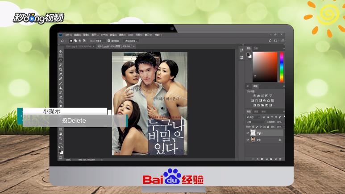Click the toolbox foreground color swatch
345x194 pixels.
60,151
